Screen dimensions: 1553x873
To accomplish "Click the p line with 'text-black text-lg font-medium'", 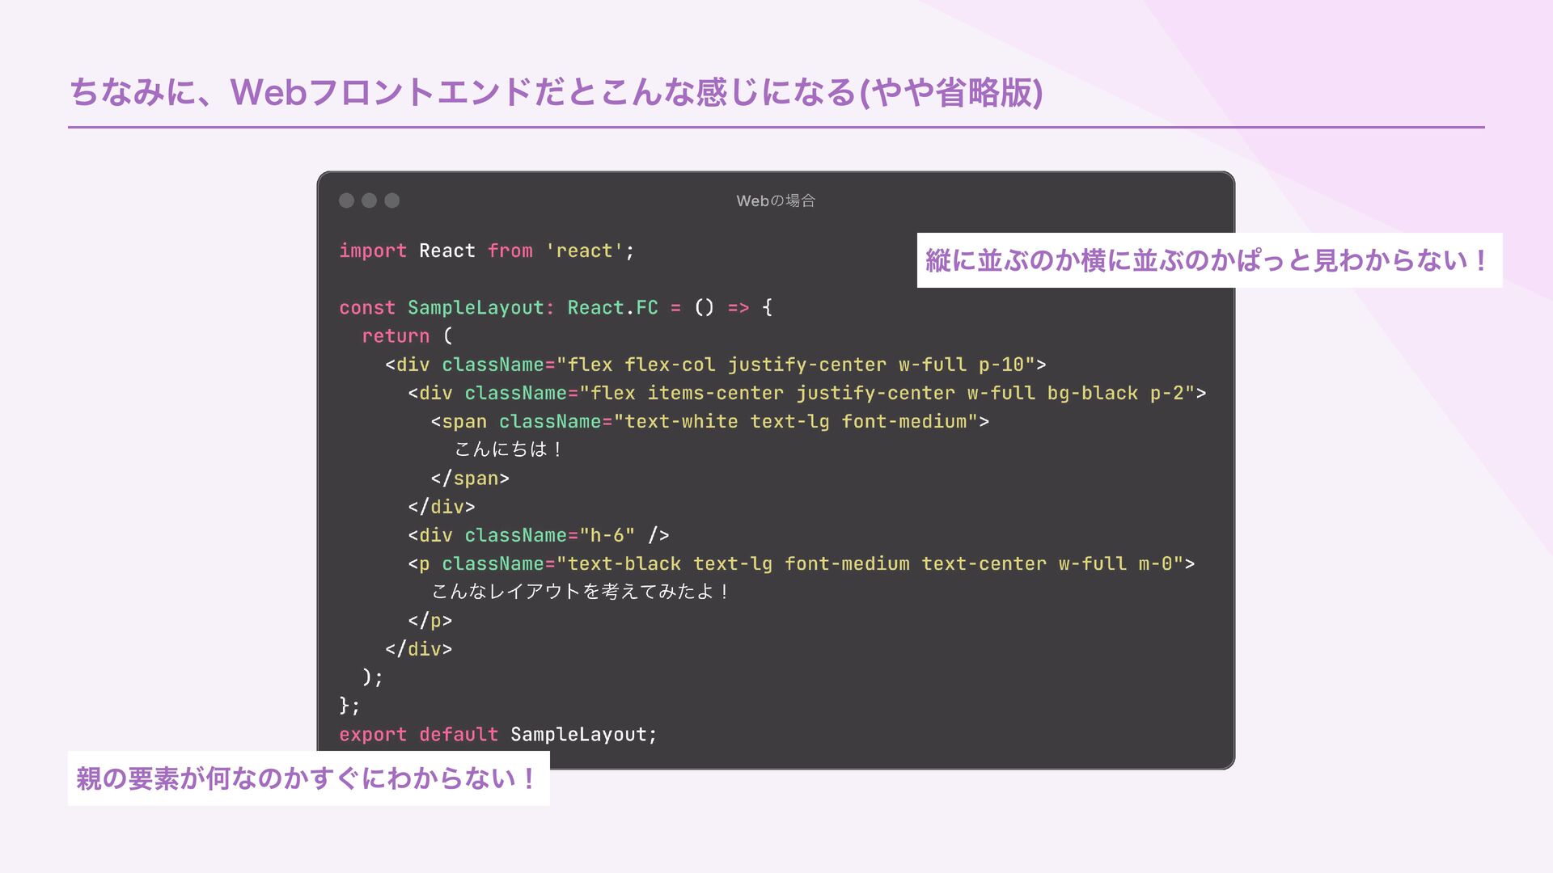I will 802,563.
